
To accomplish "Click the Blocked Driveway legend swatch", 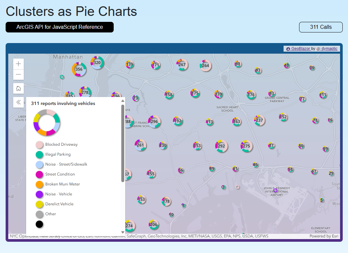I will (40, 145).
